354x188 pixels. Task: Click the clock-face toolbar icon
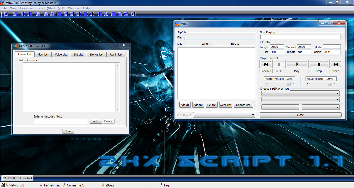[72, 14]
